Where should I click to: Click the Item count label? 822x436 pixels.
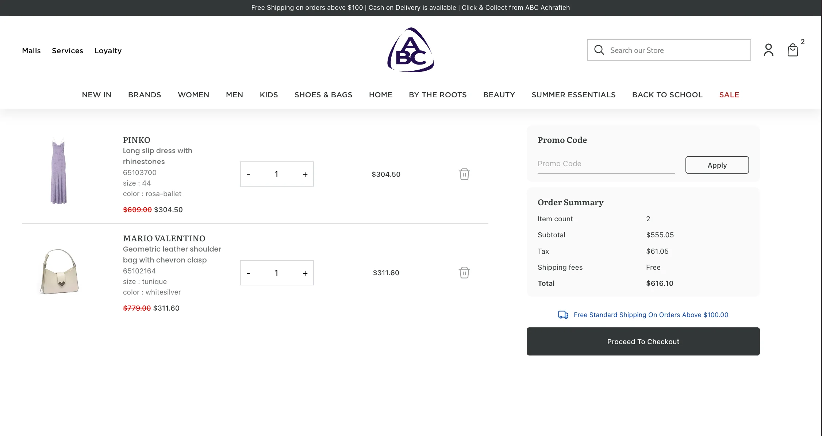[555, 219]
